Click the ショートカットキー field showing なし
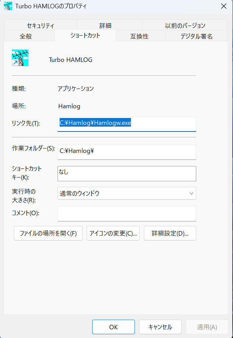This screenshot has width=233, height=338. [x=127, y=173]
